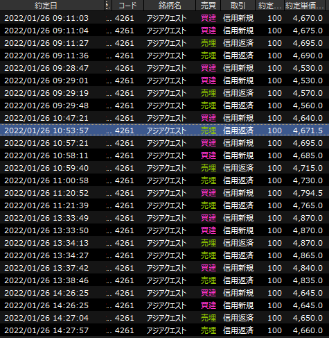Select the timestamp 2022/01/26 09:11:04
329x338 pixels.
(x=46, y=31)
